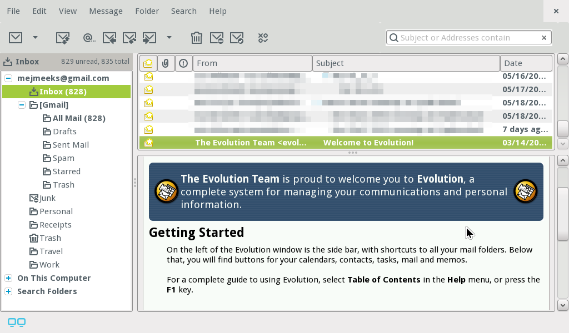Click the Send/Receive mail icon

pos(62,38)
